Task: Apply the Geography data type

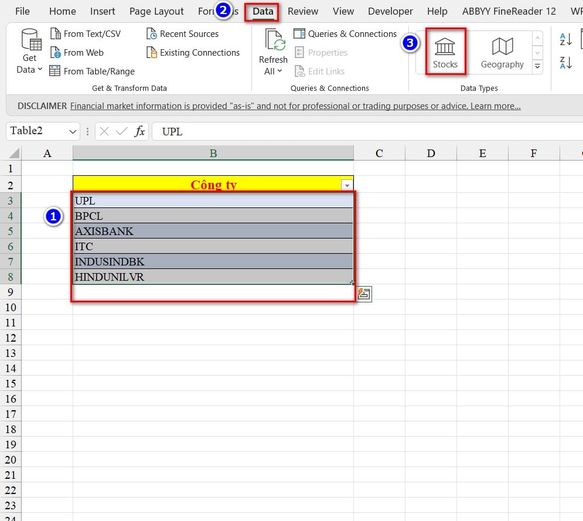Action: point(502,52)
